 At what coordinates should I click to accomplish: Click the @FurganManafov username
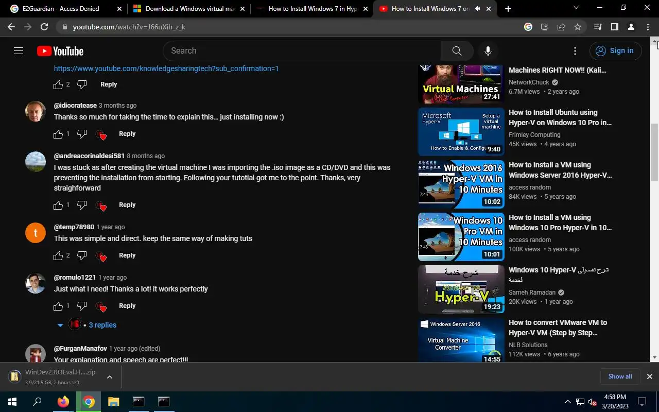80,349
